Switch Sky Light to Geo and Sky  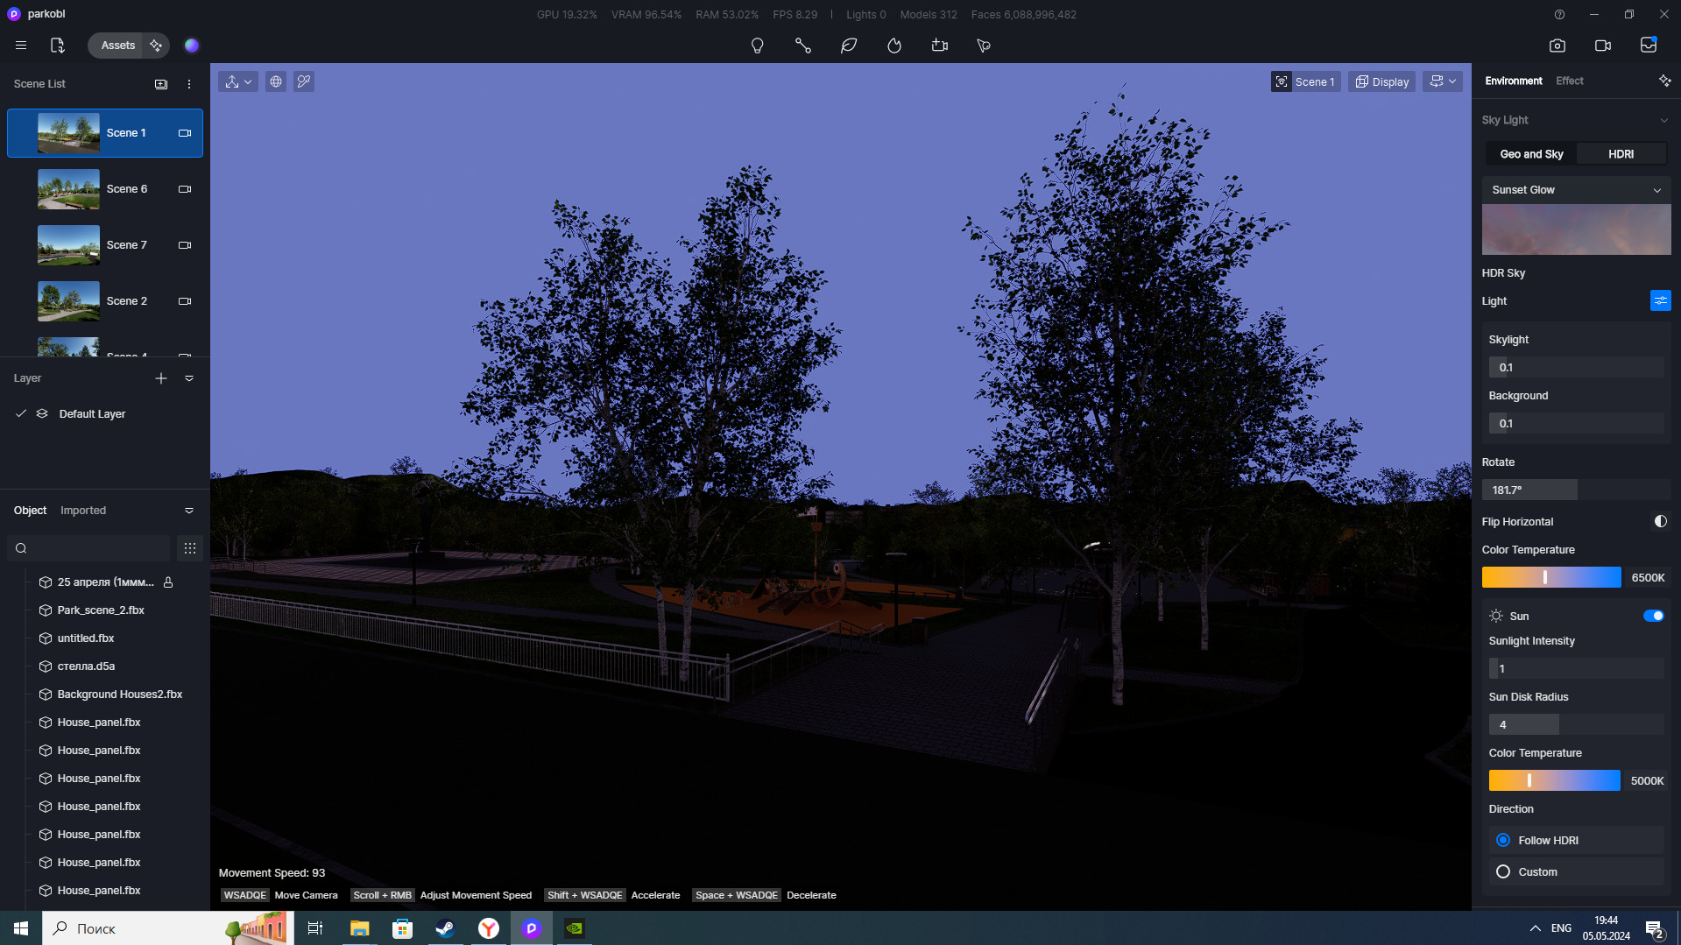[x=1531, y=154]
